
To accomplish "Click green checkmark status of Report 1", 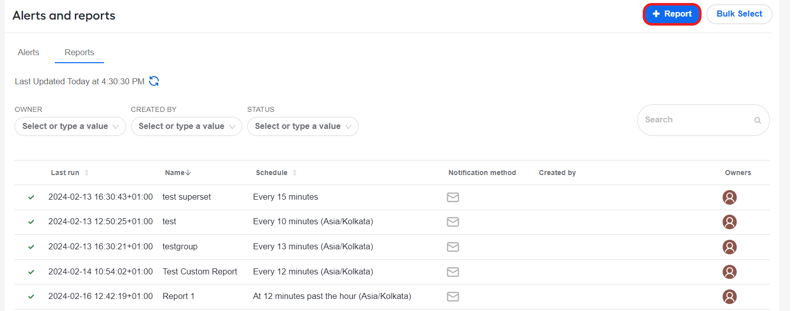I will tap(31, 296).
